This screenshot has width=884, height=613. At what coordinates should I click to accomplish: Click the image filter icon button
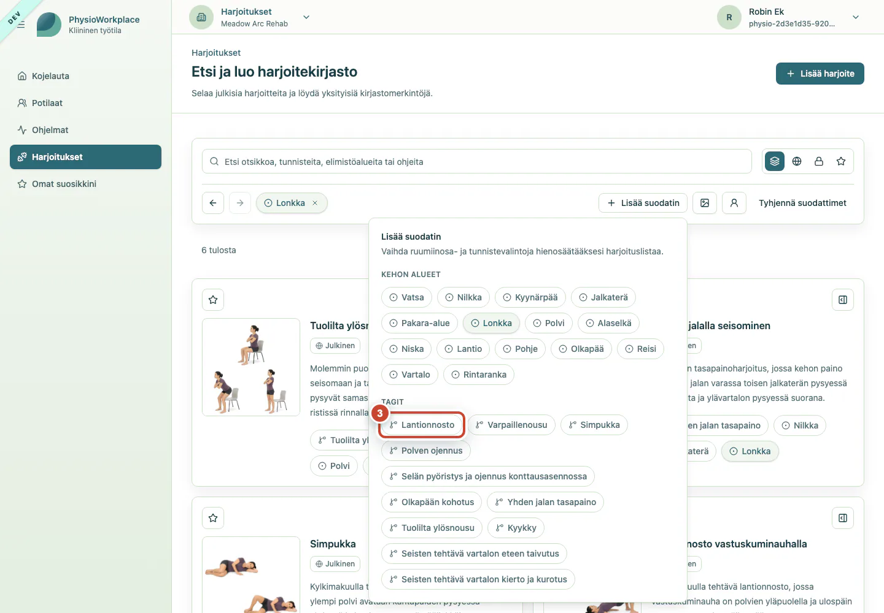705,203
